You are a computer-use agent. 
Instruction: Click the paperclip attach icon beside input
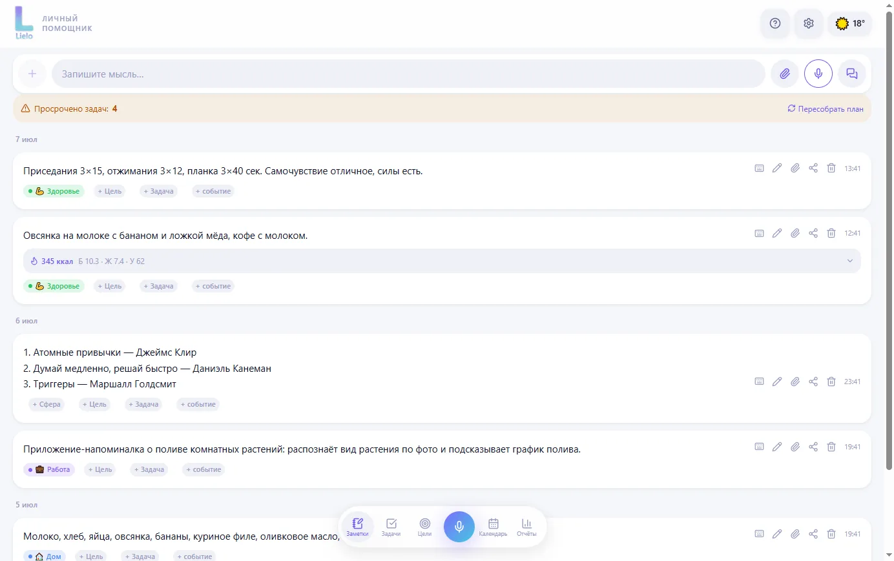click(x=785, y=74)
